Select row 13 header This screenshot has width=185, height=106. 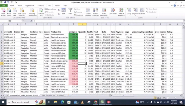pos(2,63)
